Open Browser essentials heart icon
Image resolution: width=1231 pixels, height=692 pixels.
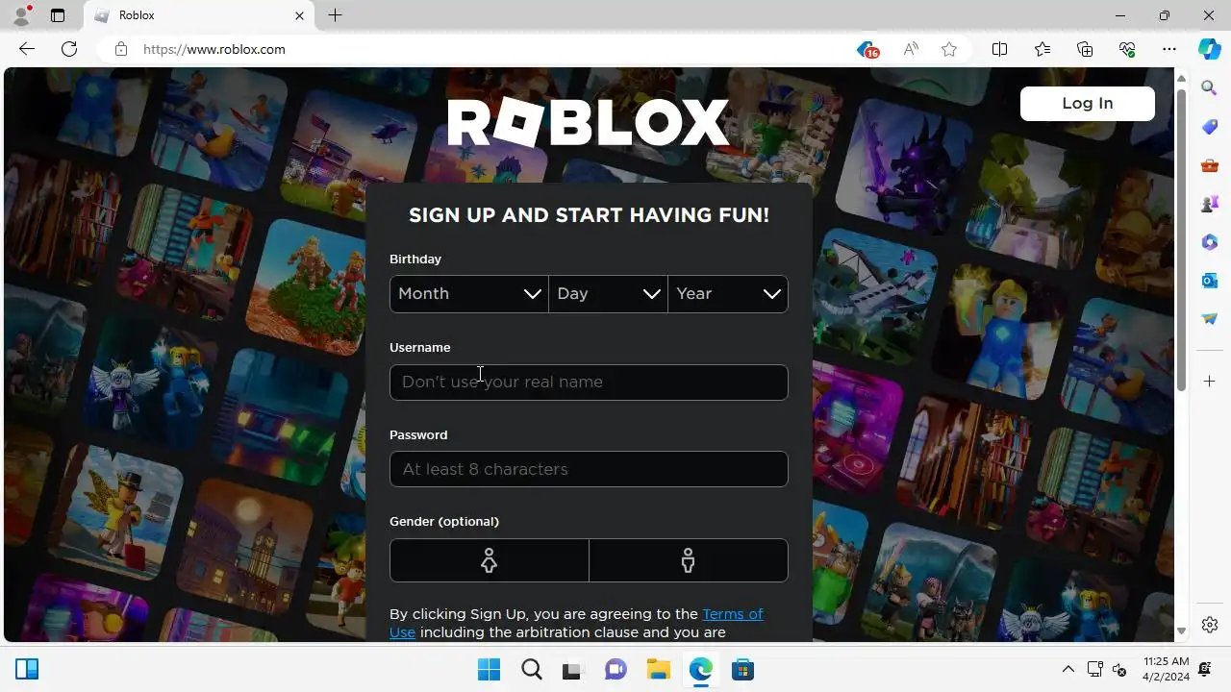(1127, 49)
